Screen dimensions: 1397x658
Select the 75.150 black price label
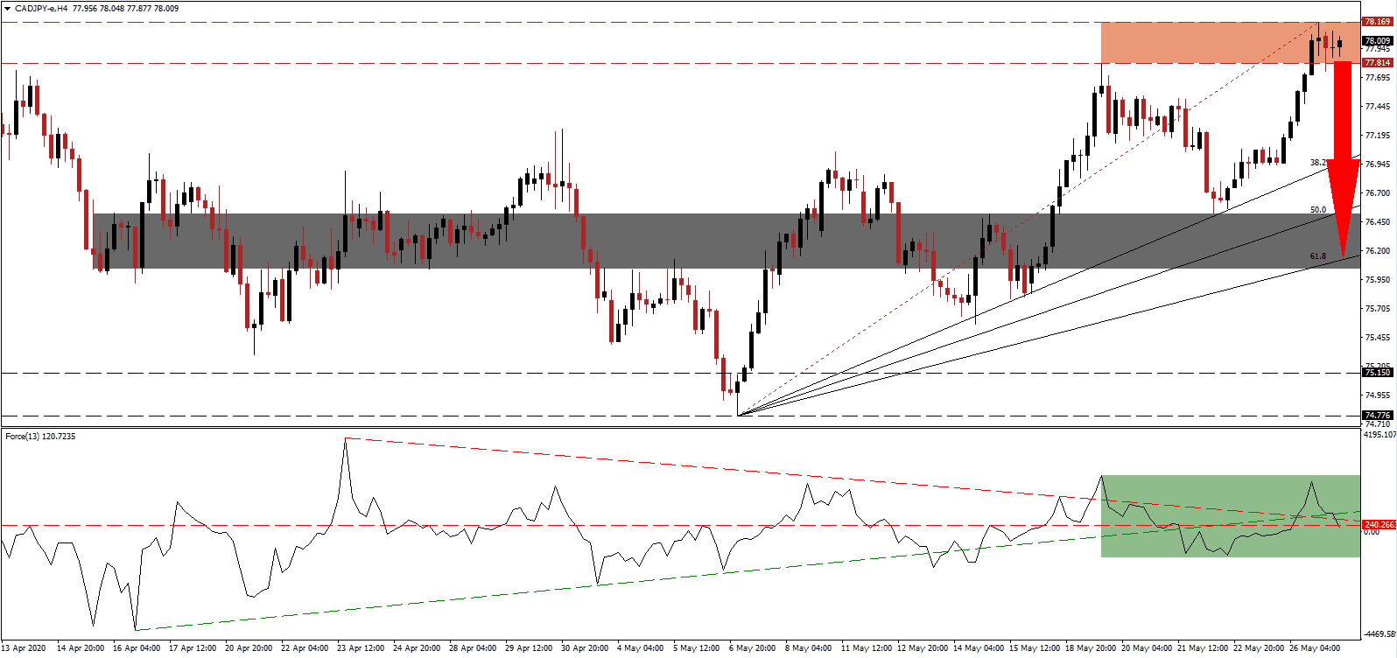point(1378,373)
